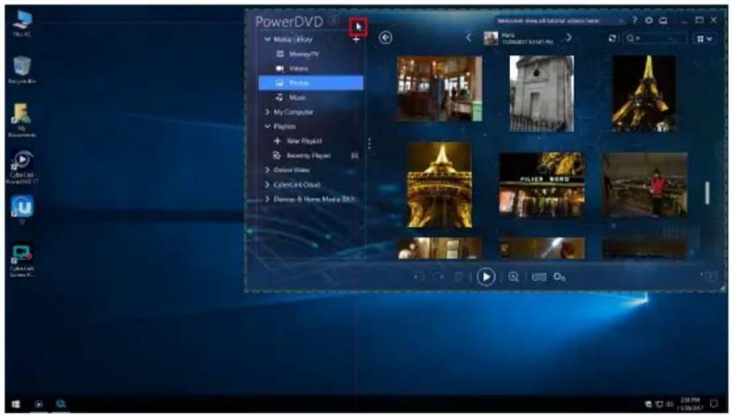The height and width of the screenshot is (415, 732).
Task: Click the circled back arrow button
Action: point(385,37)
